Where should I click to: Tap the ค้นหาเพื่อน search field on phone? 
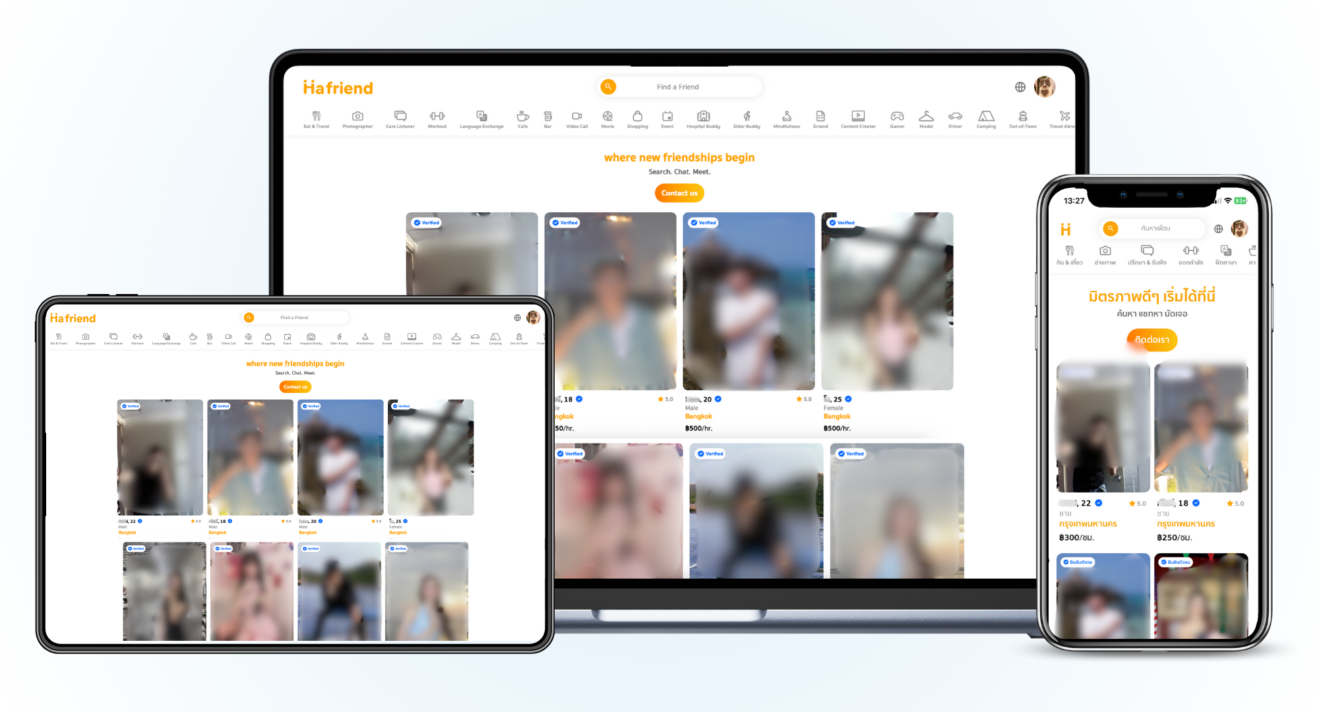point(1153,228)
